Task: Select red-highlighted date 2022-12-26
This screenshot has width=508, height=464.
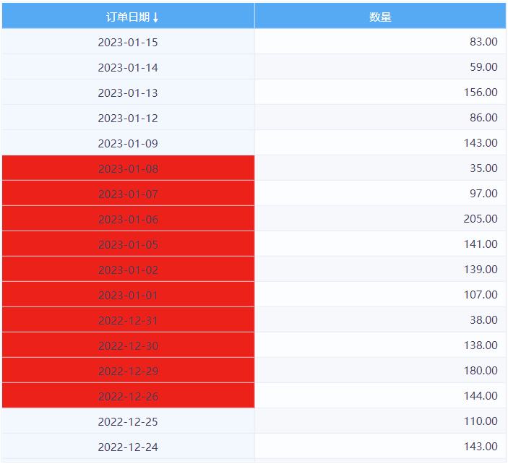Action: pyautogui.click(x=128, y=396)
